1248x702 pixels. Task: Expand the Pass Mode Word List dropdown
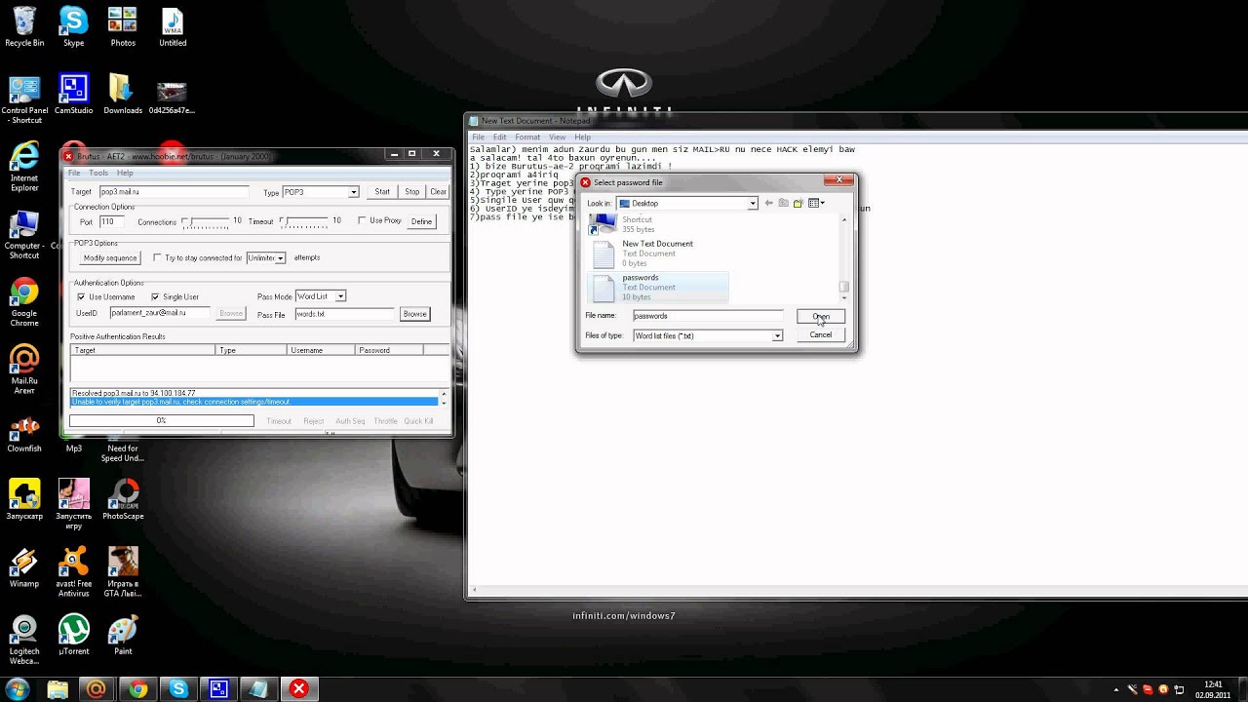340,296
